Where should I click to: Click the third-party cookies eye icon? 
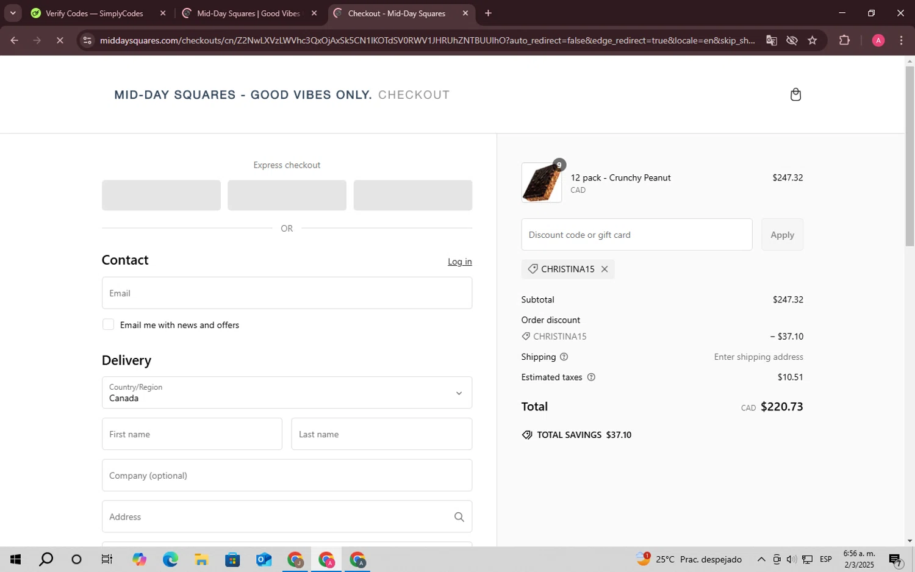[792, 40]
